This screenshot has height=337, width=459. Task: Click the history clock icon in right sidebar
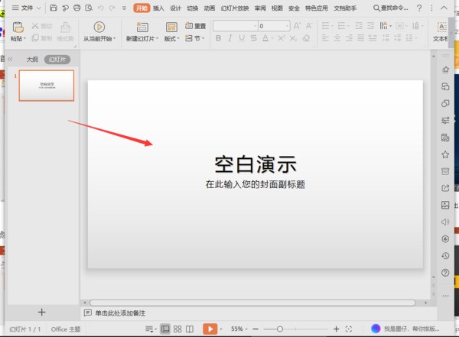tap(445, 256)
